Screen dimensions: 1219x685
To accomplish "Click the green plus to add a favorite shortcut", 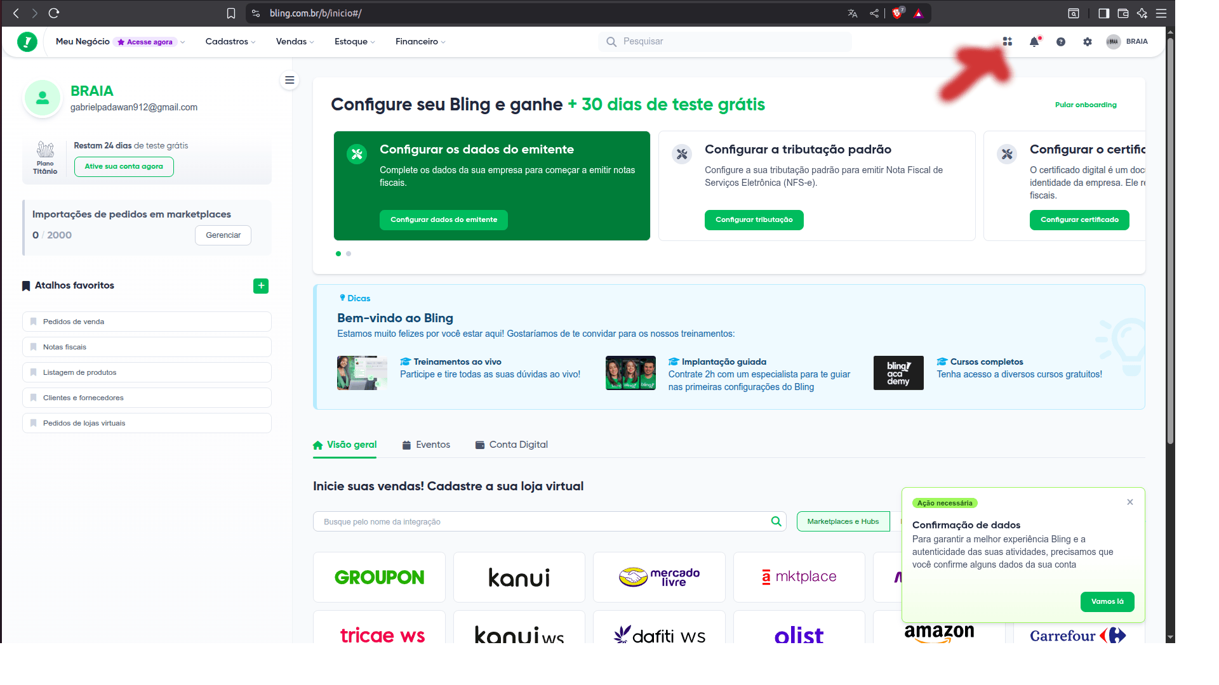I will pos(261,285).
